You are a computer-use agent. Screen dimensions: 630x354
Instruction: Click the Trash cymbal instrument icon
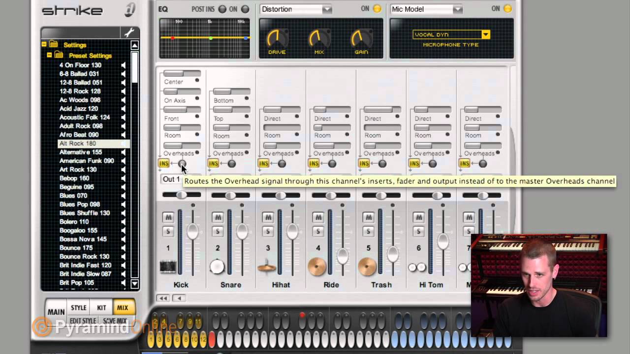click(368, 267)
